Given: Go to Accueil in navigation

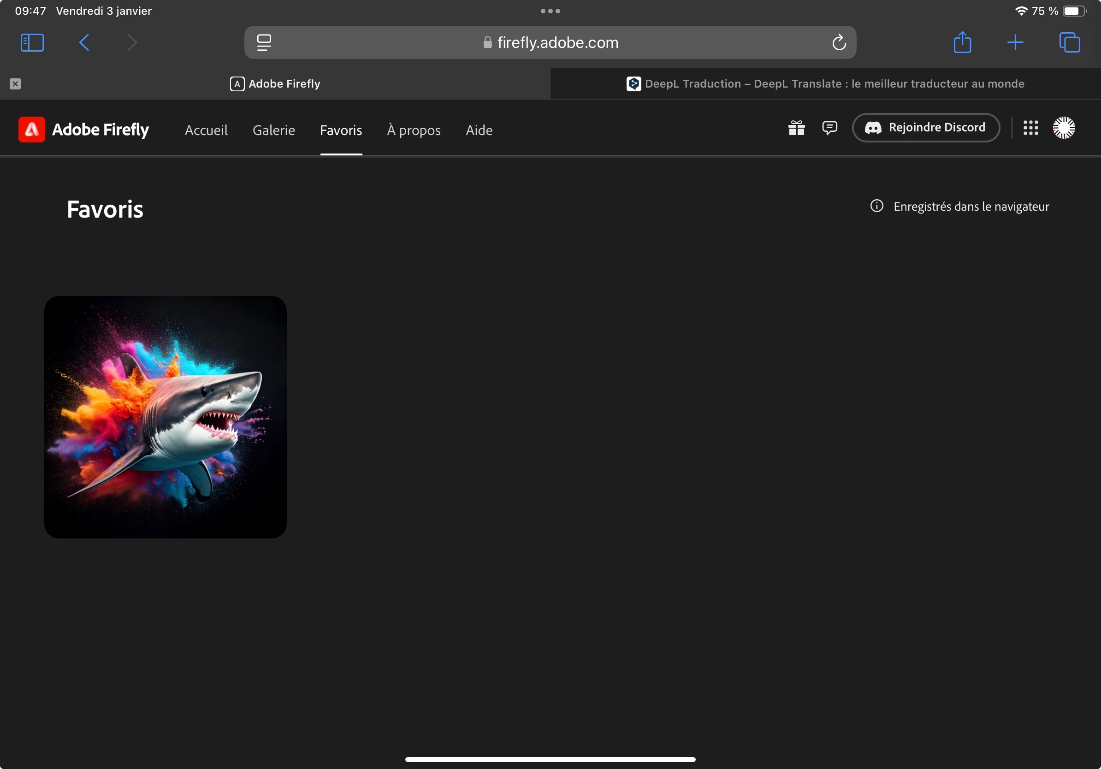Looking at the screenshot, I should (206, 130).
